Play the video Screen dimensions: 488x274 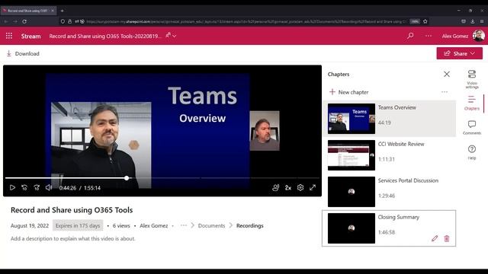click(x=12, y=188)
